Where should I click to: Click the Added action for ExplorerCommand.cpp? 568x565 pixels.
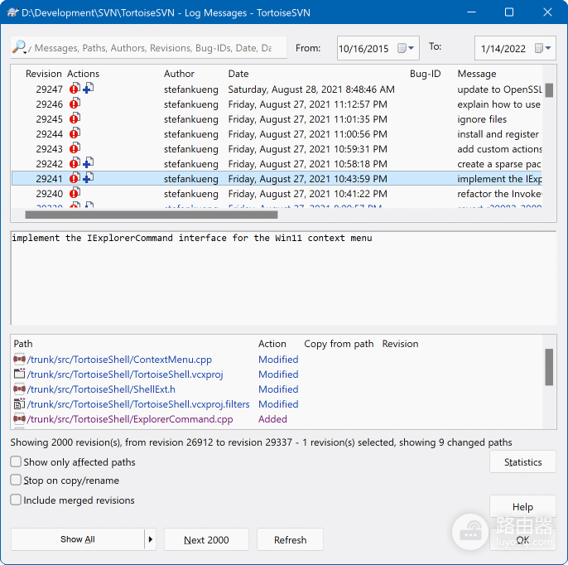pos(272,418)
